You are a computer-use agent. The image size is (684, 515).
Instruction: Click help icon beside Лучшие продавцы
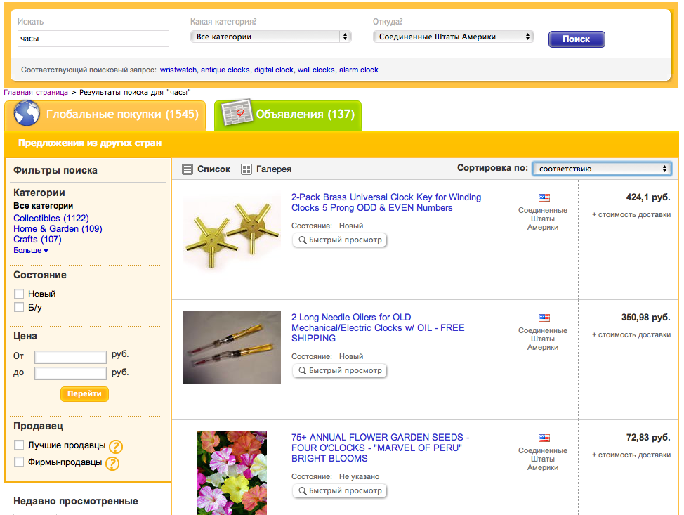116,446
